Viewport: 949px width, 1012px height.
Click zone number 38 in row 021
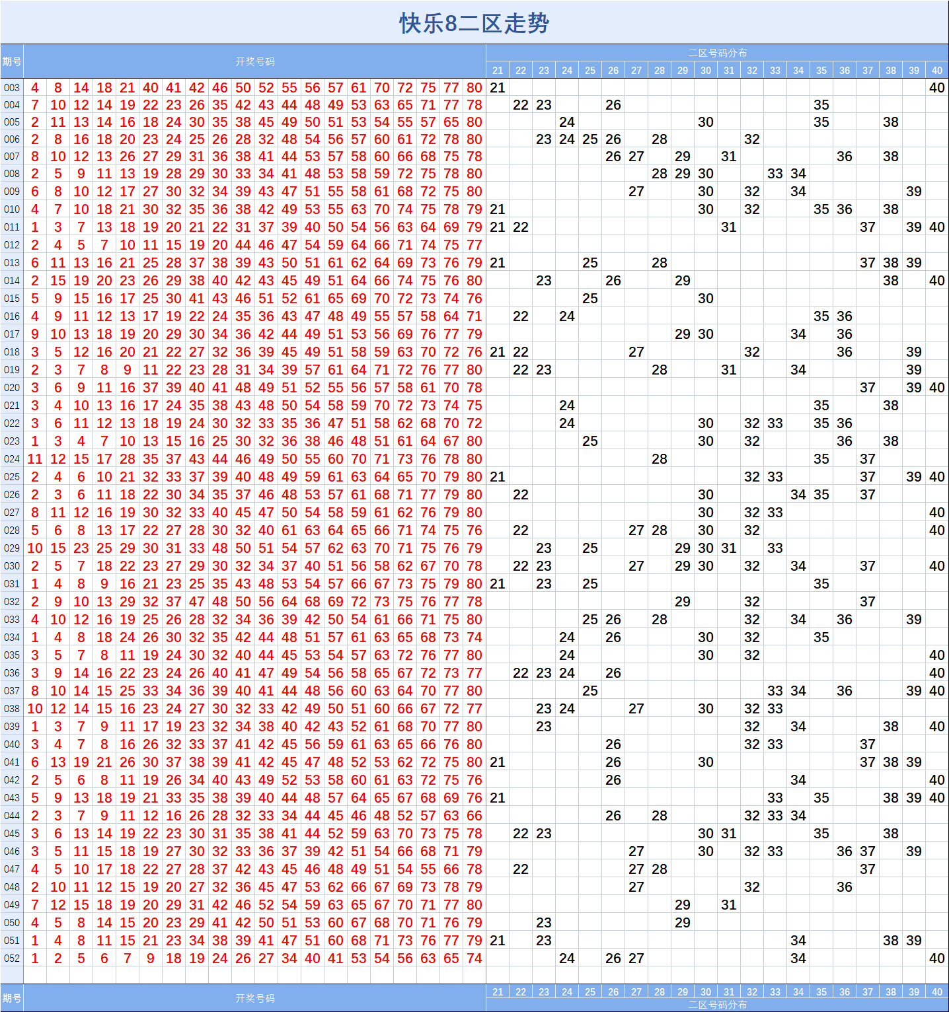pos(891,406)
